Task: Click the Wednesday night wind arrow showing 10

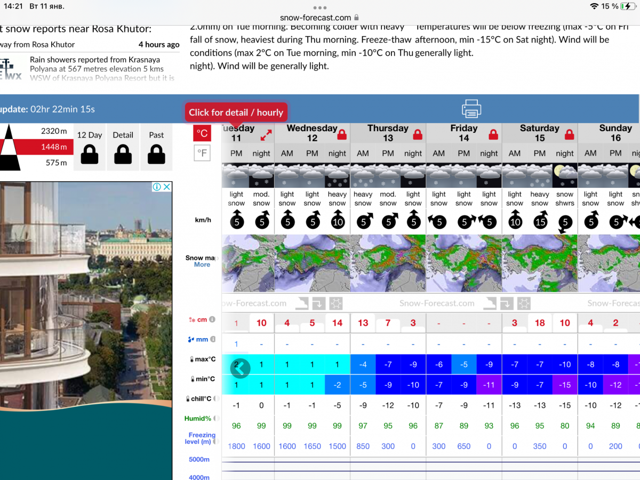Action: tap(338, 220)
